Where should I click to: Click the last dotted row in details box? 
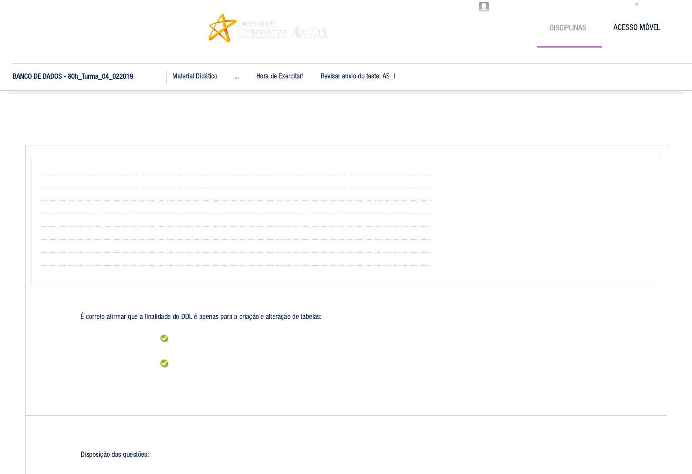235,265
